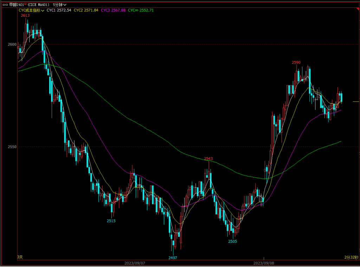Image resolution: width=360 pixels, height=267 pixels.
Task: Click the 2023/09/08 date on time axis
Action: [264, 262]
